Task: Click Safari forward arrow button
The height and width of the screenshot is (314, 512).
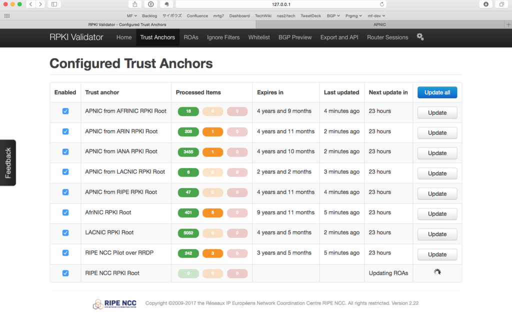Action: pos(40,4)
